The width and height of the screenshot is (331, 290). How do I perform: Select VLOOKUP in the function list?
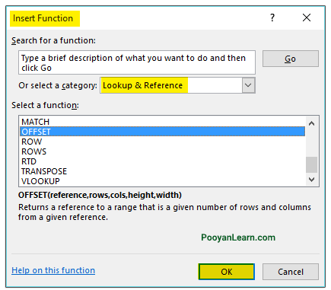point(162,181)
